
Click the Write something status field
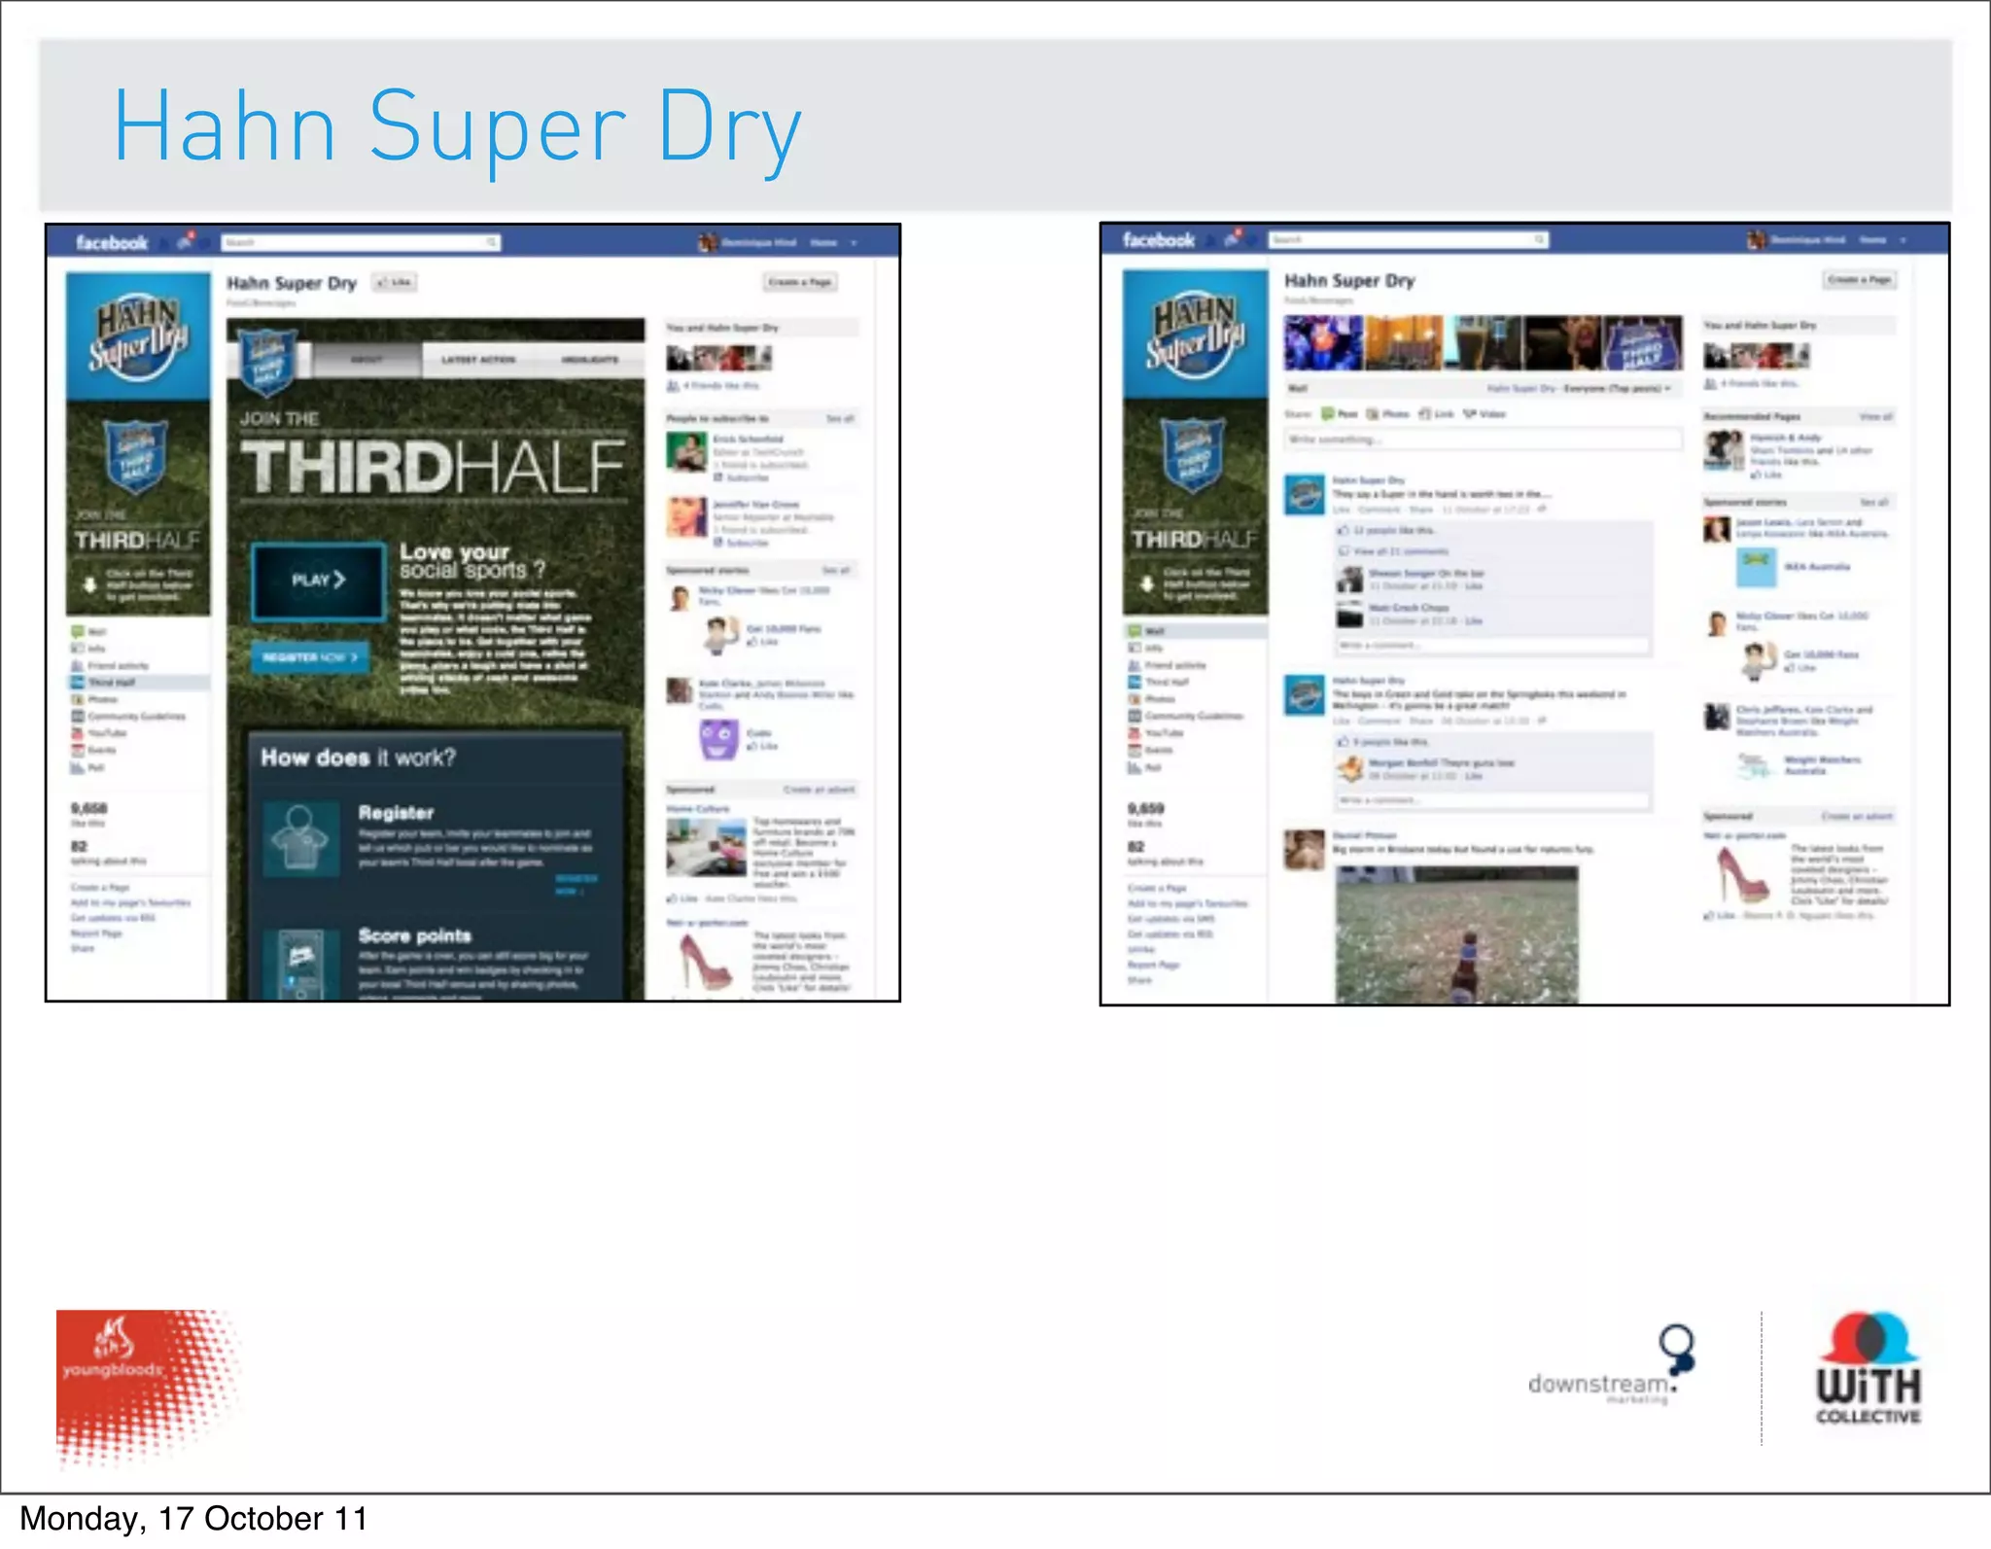(x=1484, y=440)
